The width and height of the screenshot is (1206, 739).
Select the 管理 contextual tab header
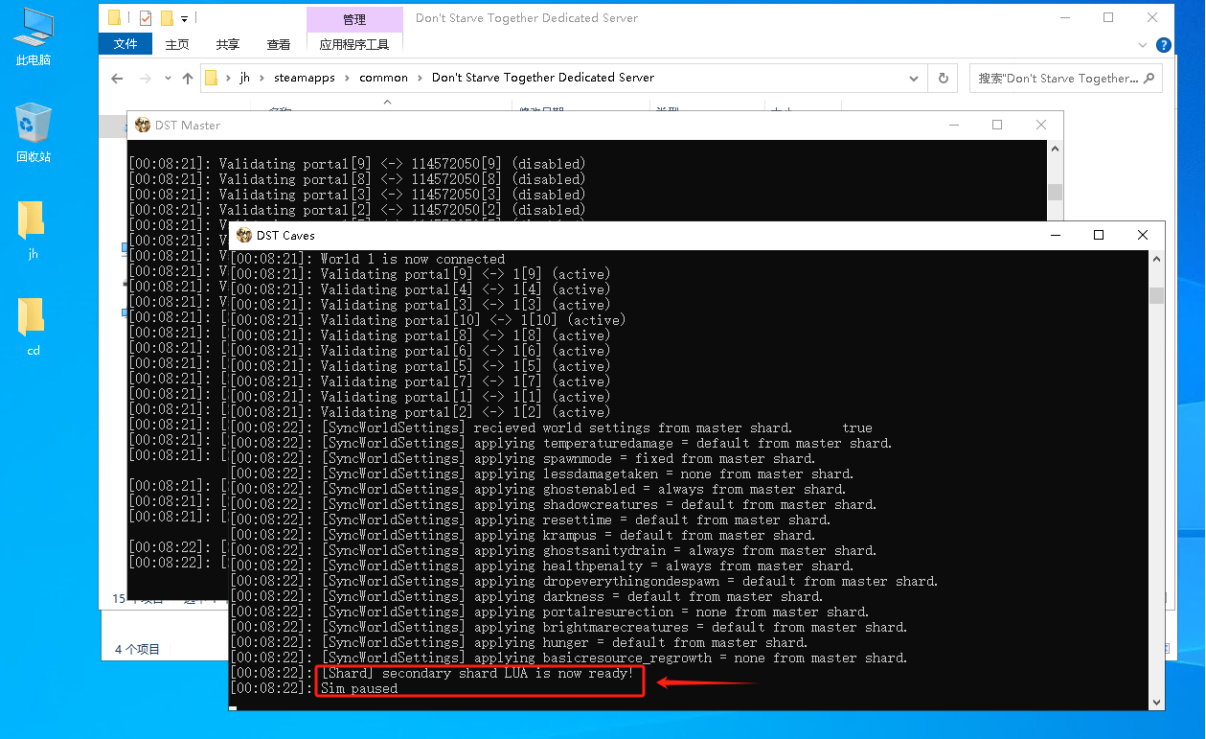(354, 20)
